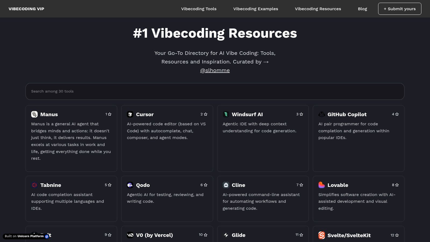Open the @slhomme profile link

click(215, 70)
